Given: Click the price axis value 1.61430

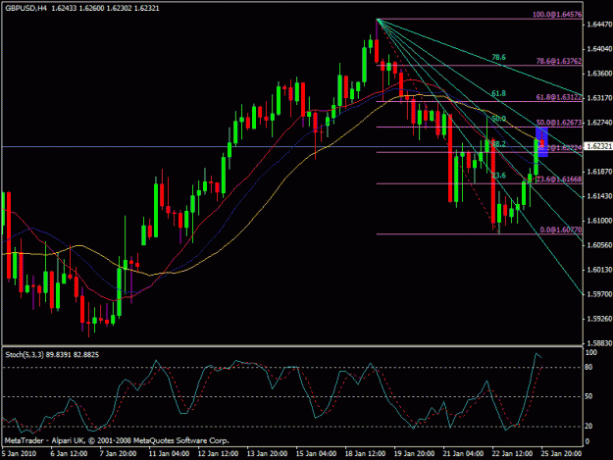Looking at the screenshot, I should pyautogui.click(x=599, y=196).
